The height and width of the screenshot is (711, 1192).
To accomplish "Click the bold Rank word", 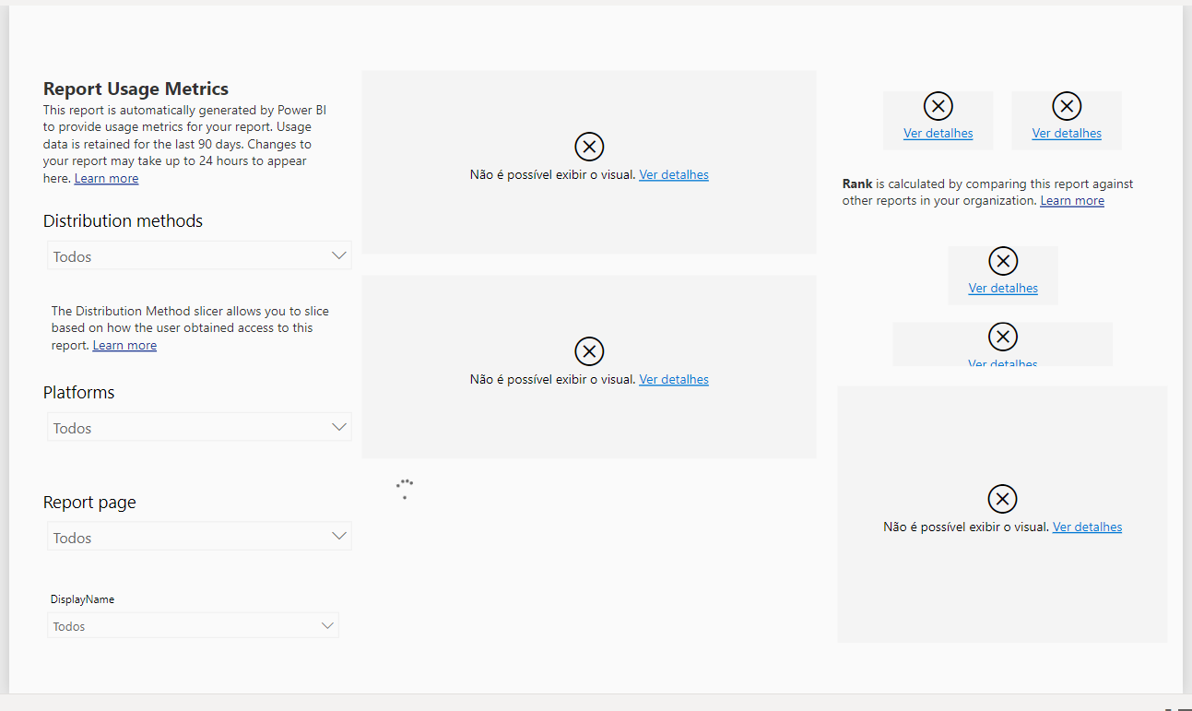I will pyautogui.click(x=857, y=184).
